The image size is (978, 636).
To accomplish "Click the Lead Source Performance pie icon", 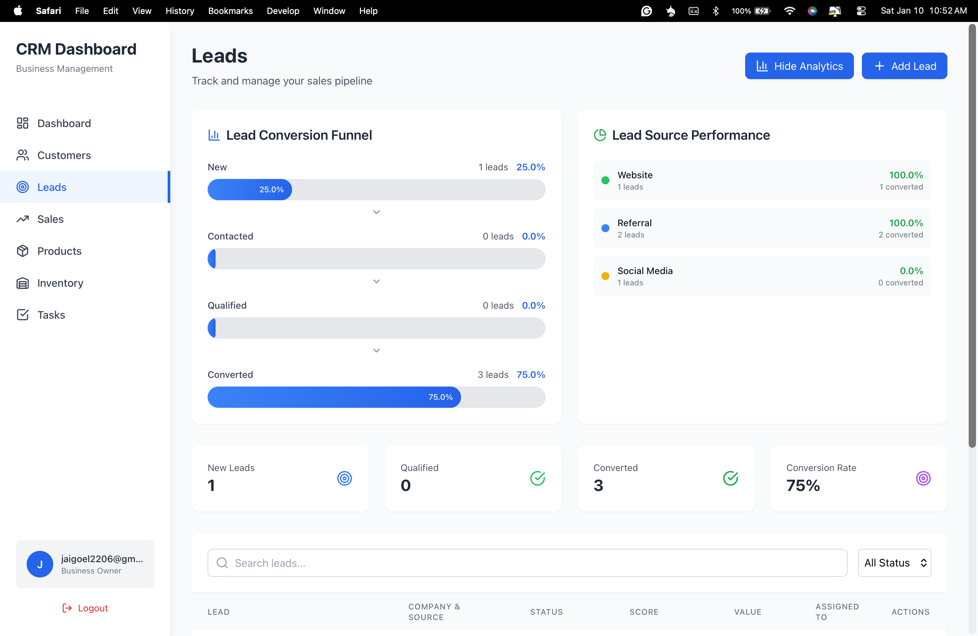I will click(600, 135).
